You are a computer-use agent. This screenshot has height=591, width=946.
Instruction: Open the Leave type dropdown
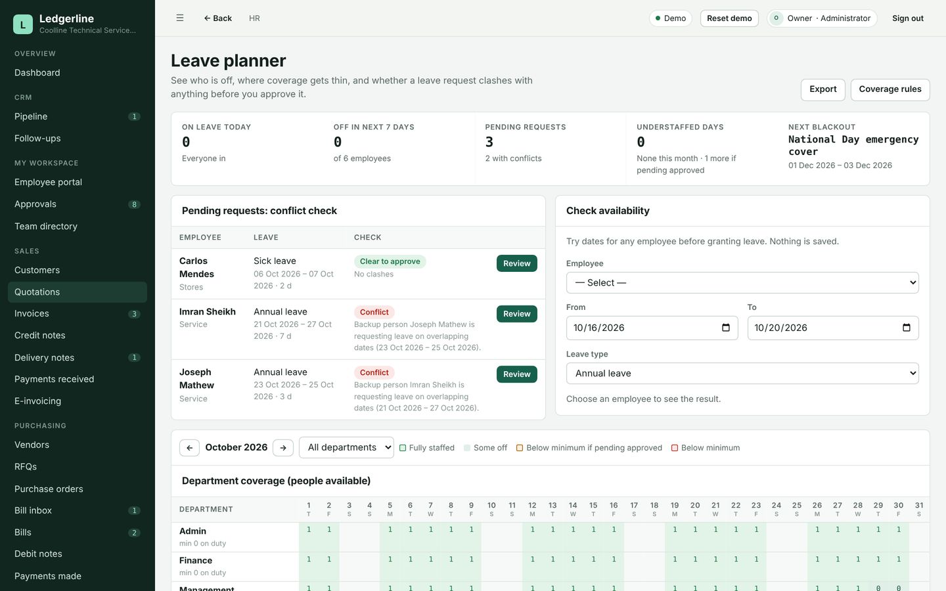[742, 374]
